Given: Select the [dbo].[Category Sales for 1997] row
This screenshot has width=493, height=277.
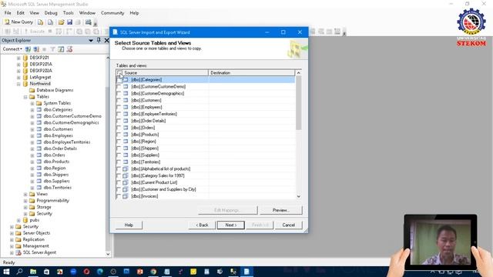Looking at the screenshot, I should 206,176.
